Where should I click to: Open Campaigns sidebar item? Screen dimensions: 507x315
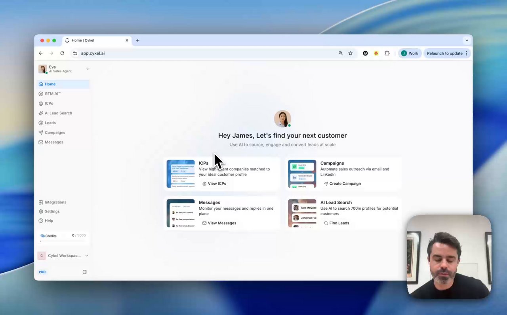click(63, 133)
